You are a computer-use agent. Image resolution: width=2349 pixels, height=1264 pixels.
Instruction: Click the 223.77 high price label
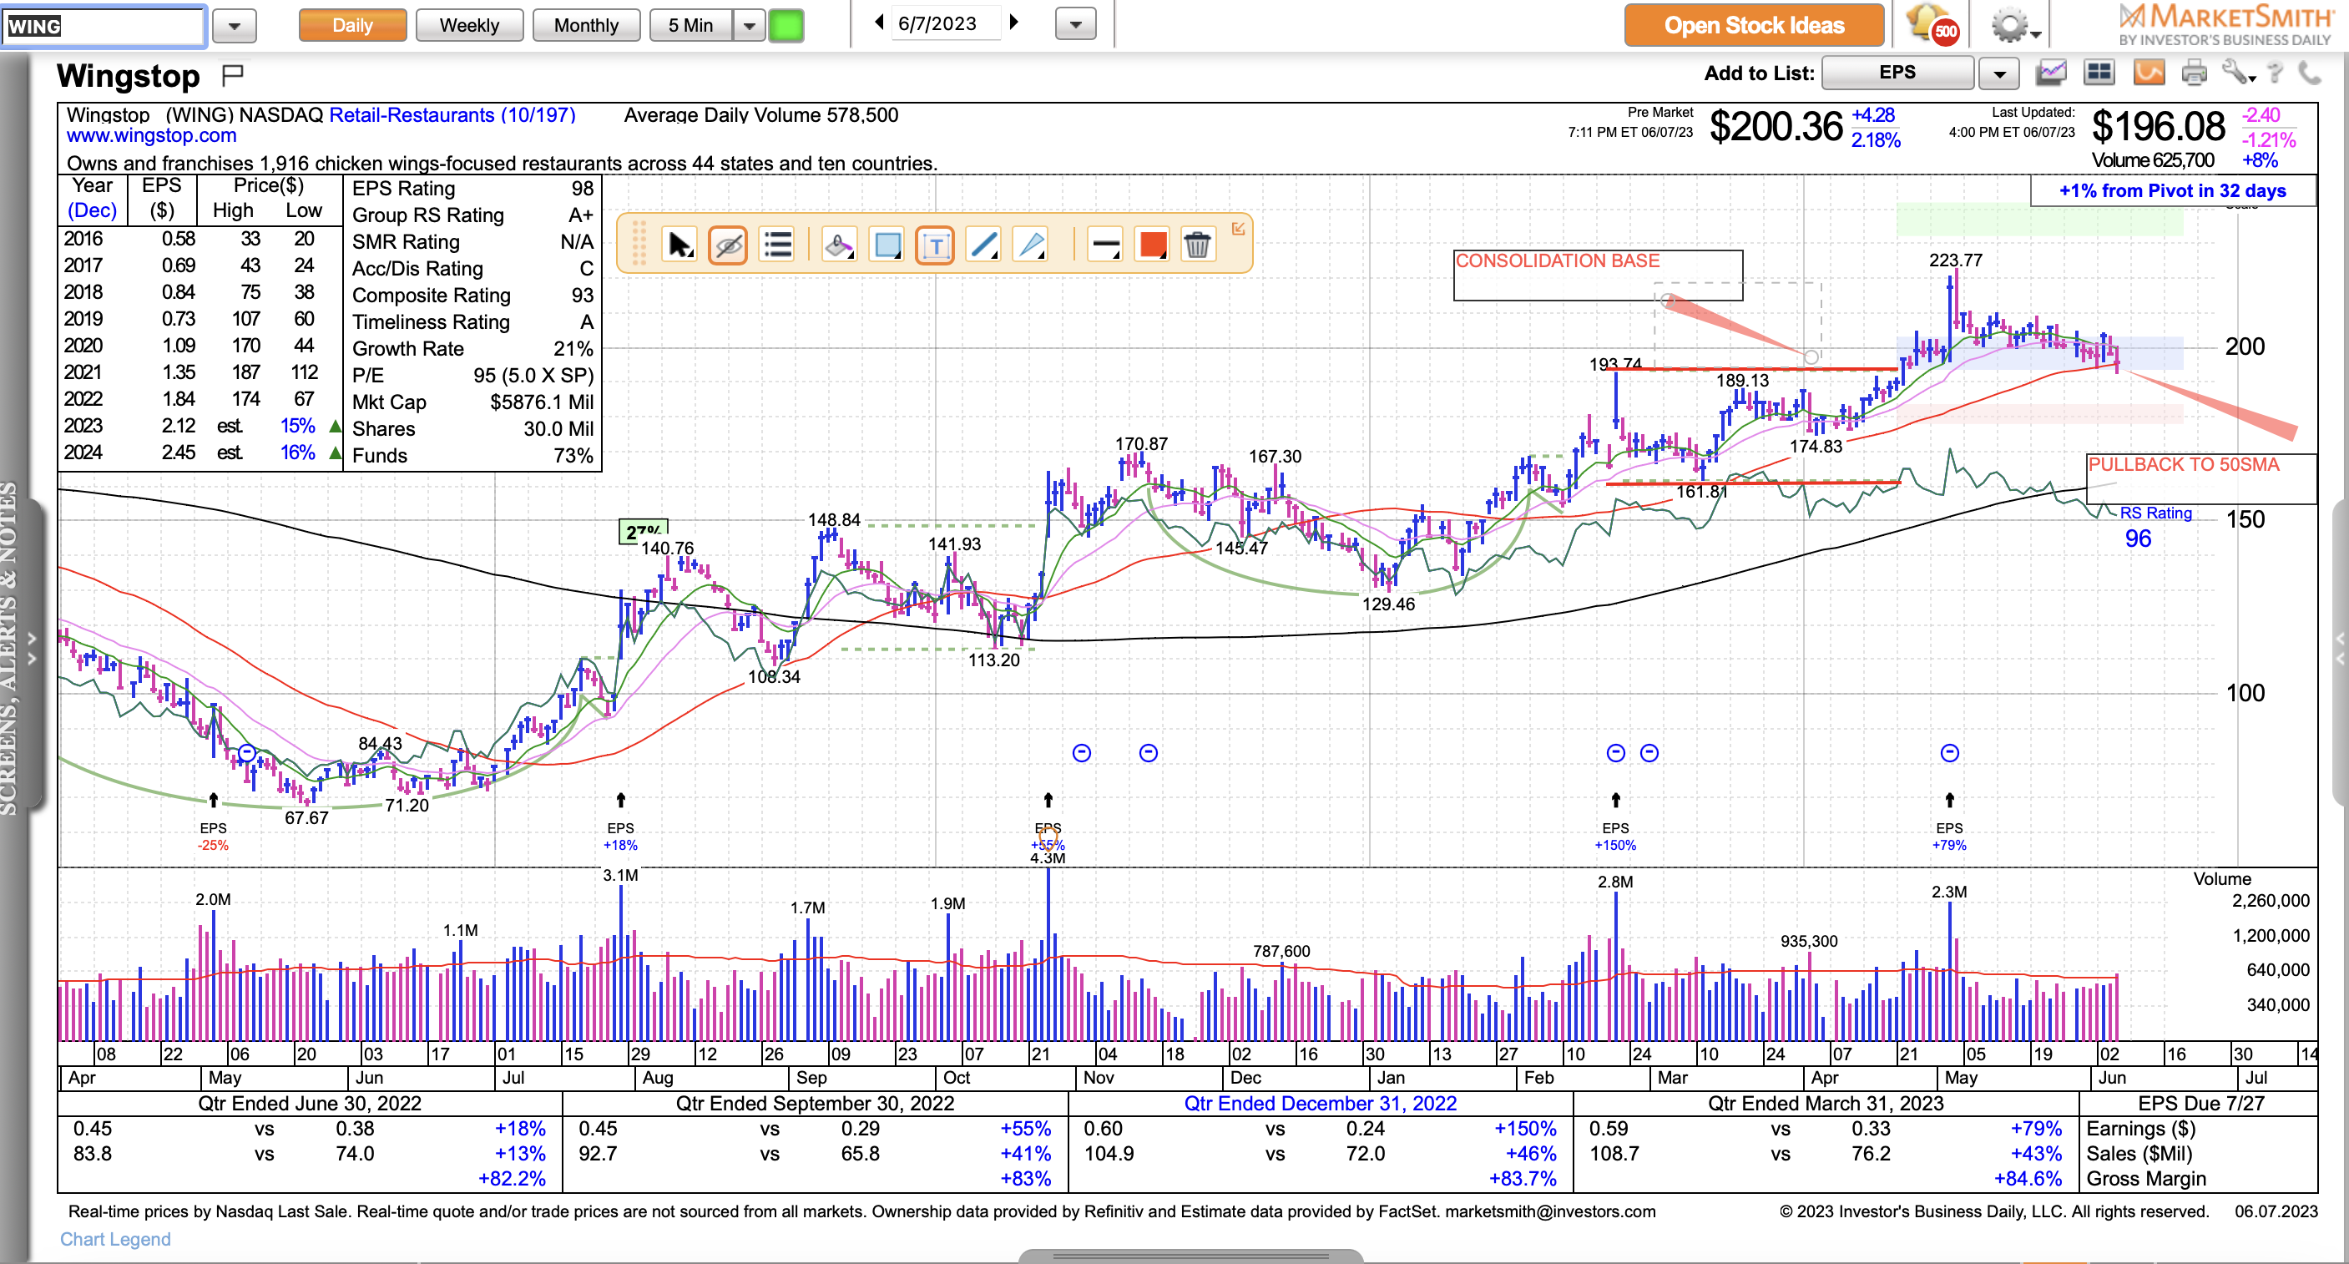point(1955,260)
